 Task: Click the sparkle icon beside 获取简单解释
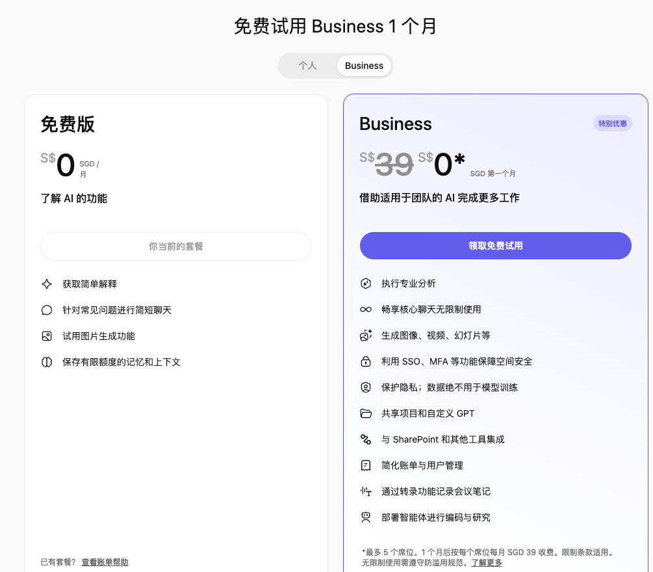47,284
